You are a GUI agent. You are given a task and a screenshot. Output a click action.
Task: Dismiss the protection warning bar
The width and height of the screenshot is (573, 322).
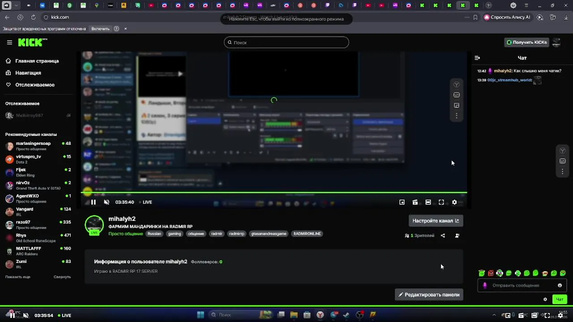125,29
